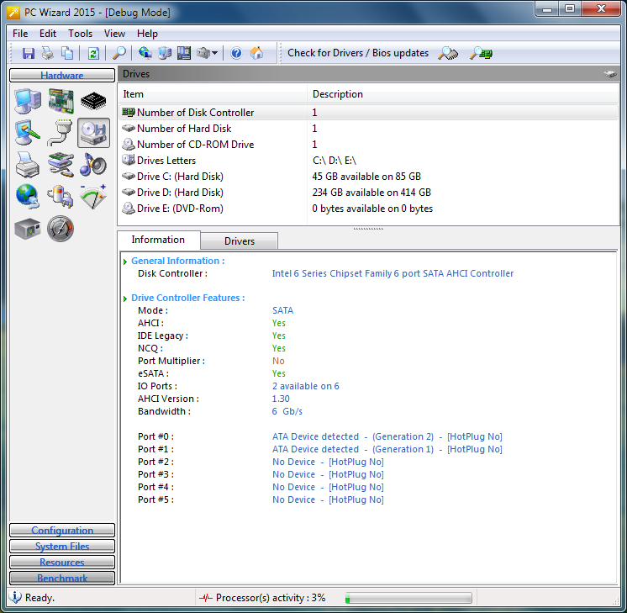Image resolution: width=627 pixels, height=613 pixels.
Task: Click the processor activity progress bar
Action: pyautogui.click(x=408, y=598)
